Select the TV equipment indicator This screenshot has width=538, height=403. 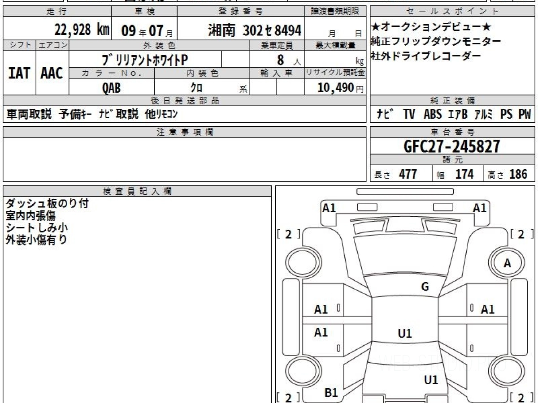pyautogui.click(x=409, y=114)
